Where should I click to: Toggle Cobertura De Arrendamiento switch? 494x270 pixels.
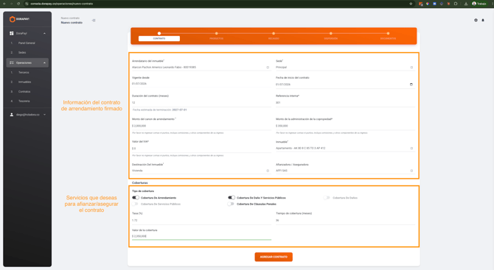click(x=136, y=198)
